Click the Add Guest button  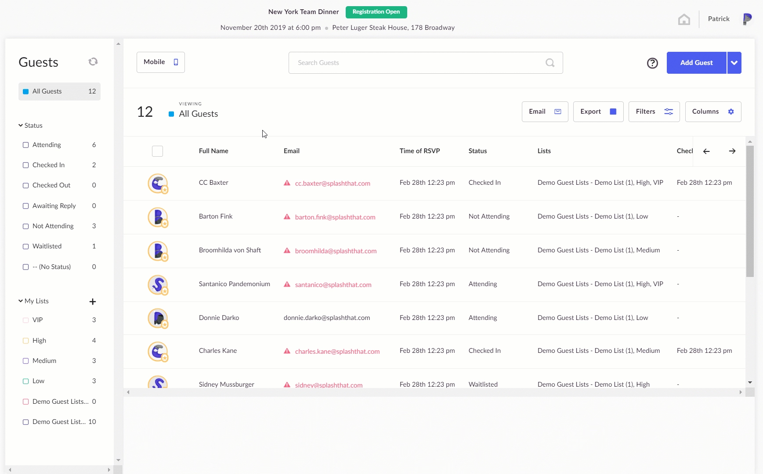(696, 63)
